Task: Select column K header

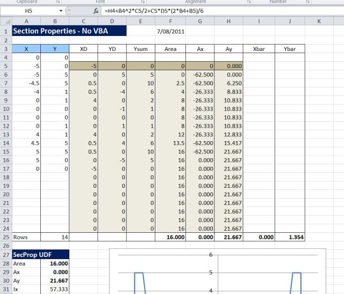Action: coord(319,21)
